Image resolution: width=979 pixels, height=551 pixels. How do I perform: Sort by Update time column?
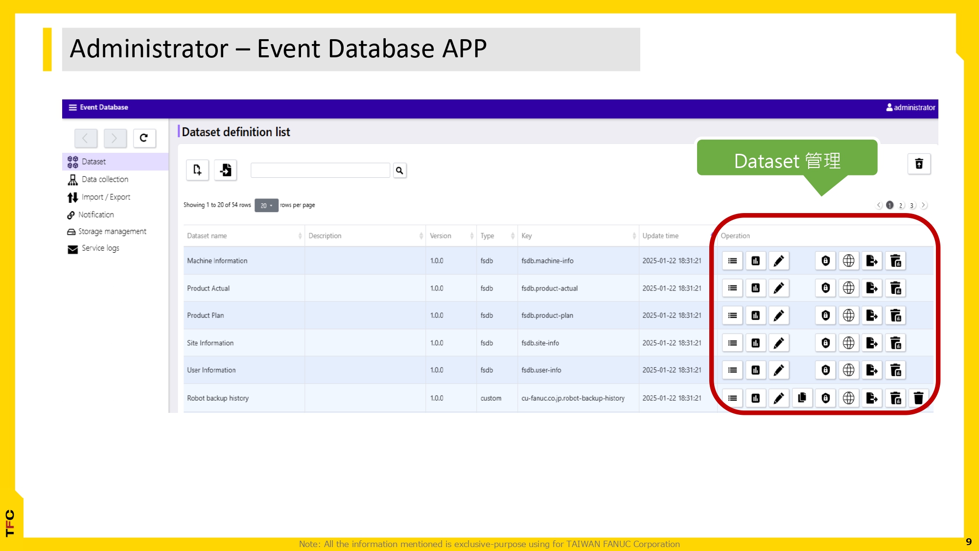678,236
